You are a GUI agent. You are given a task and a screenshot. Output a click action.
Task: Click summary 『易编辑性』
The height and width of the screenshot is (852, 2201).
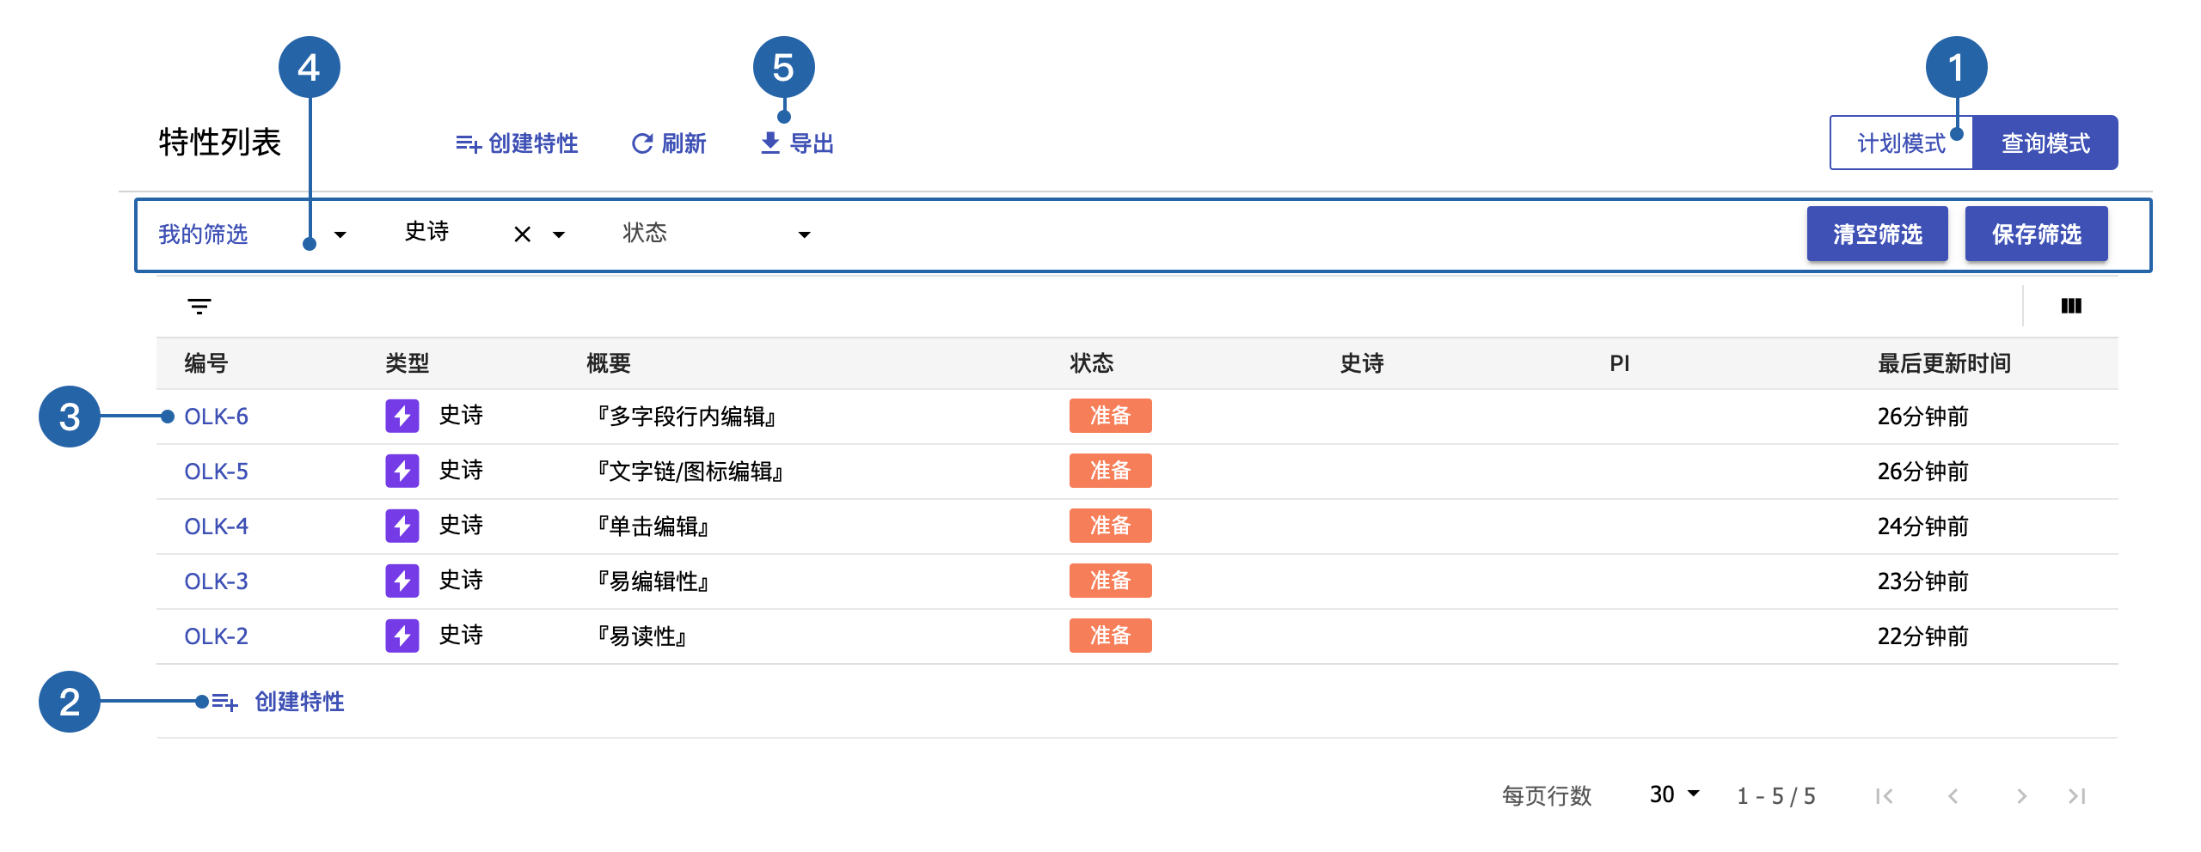pyautogui.click(x=652, y=581)
